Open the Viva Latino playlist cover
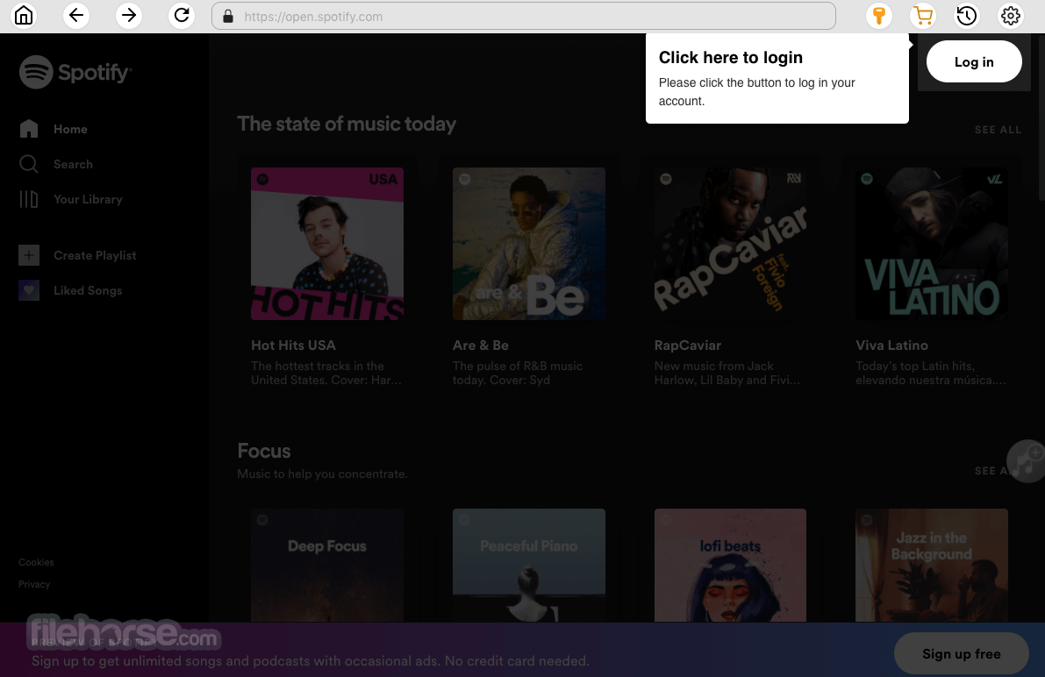The image size is (1045, 677). click(932, 244)
